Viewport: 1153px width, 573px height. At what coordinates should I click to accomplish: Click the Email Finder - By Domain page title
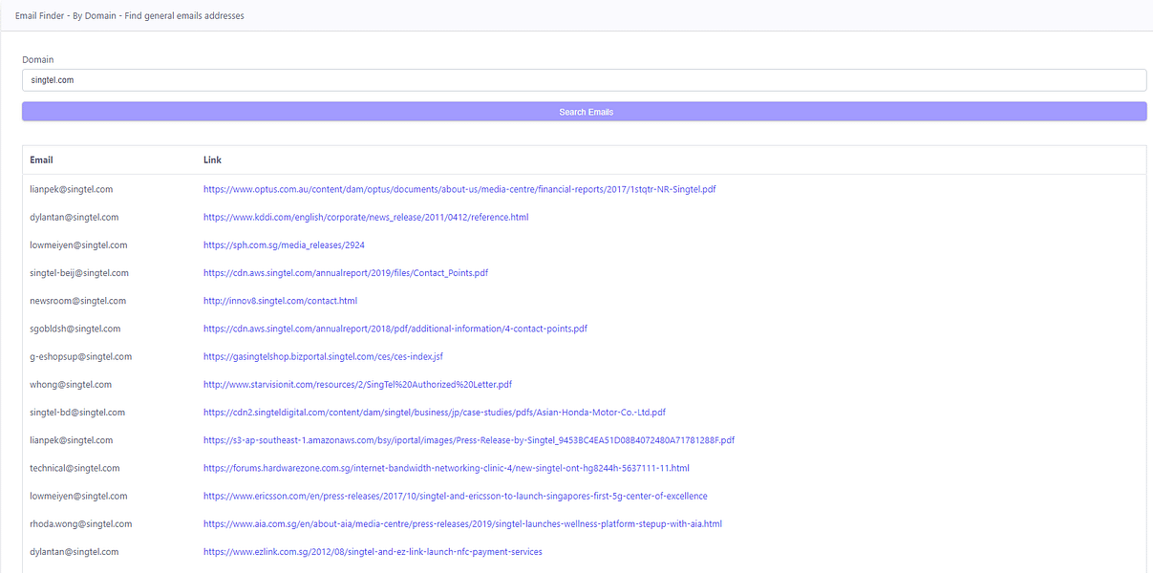tap(130, 15)
